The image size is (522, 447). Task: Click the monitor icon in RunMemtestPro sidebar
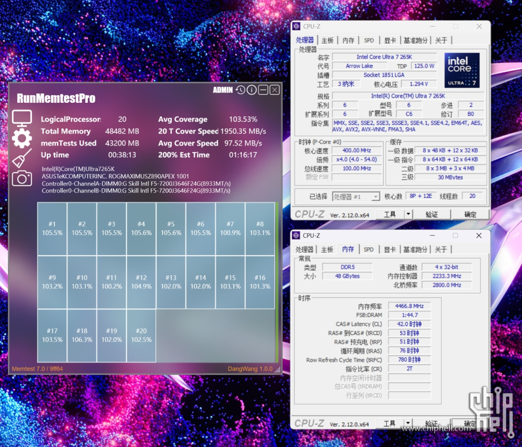click(22, 118)
